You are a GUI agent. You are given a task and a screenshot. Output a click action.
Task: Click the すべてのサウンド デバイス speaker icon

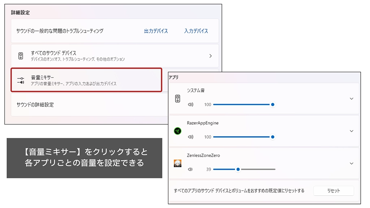[x=21, y=56]
